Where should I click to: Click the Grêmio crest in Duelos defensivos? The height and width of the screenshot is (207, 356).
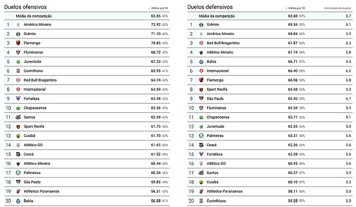pos(201,25)
